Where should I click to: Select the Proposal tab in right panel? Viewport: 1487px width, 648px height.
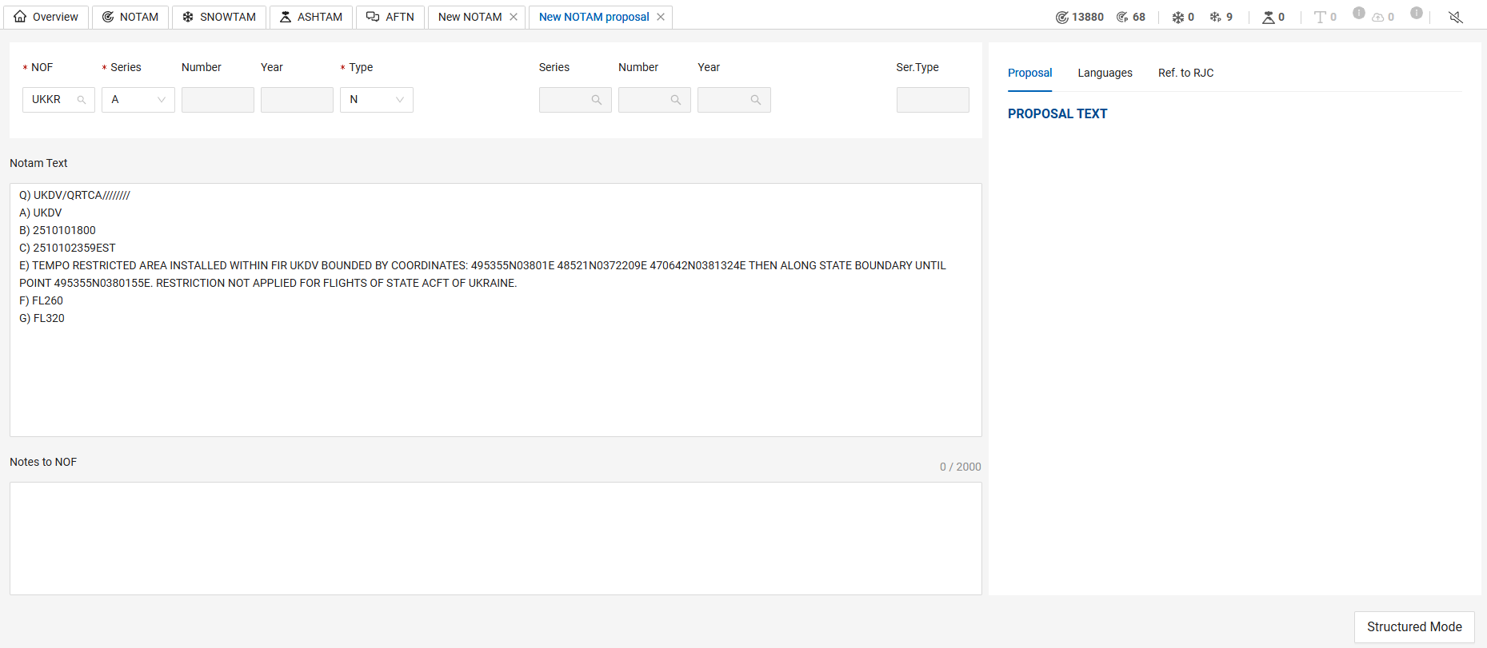coord(1029,73)
